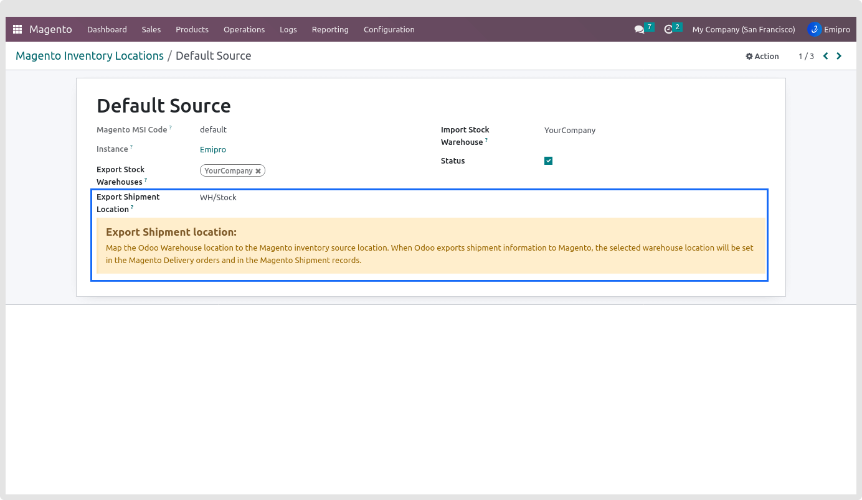Go to the Dashboard menu item
The height and width of the screenshot is (500, 862).
click(x=107, y=29)
